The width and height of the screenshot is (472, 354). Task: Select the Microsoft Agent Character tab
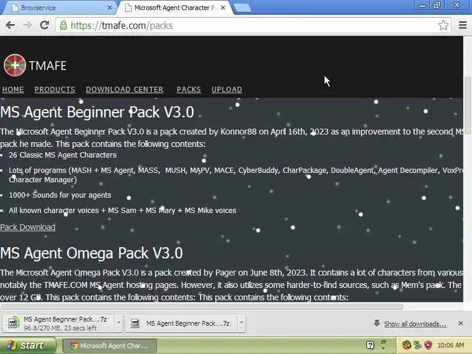(175, 8)
